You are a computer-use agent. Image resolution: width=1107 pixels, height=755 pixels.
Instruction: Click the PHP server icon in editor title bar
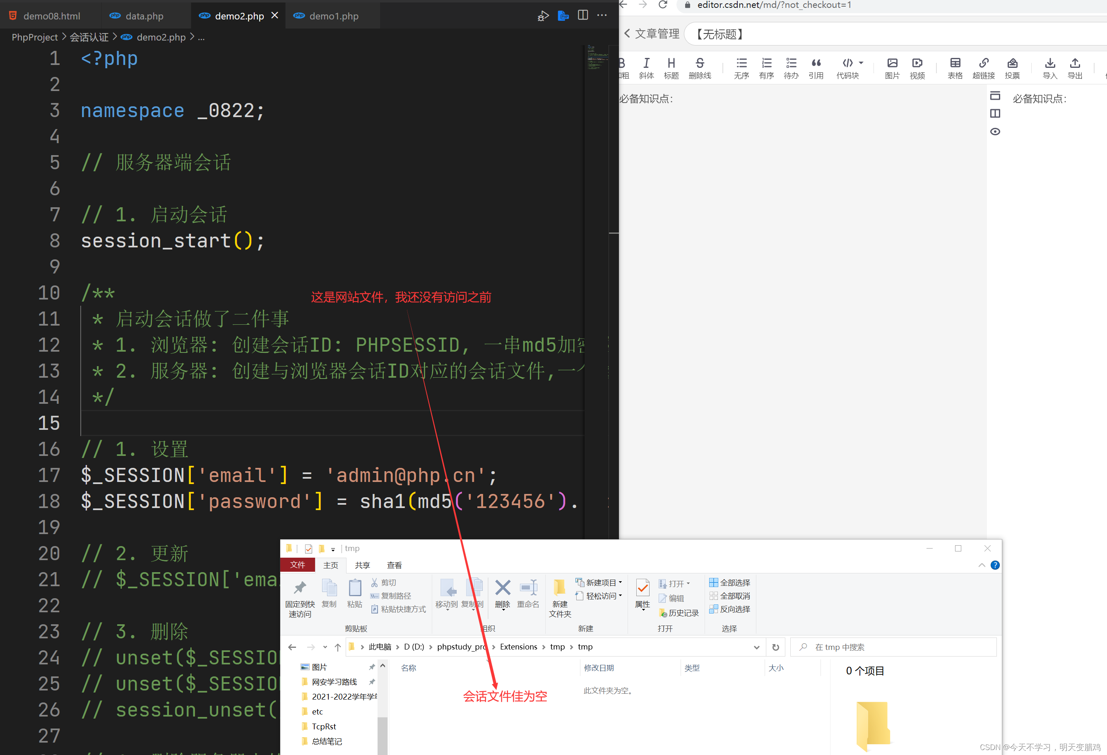[563, 15]
